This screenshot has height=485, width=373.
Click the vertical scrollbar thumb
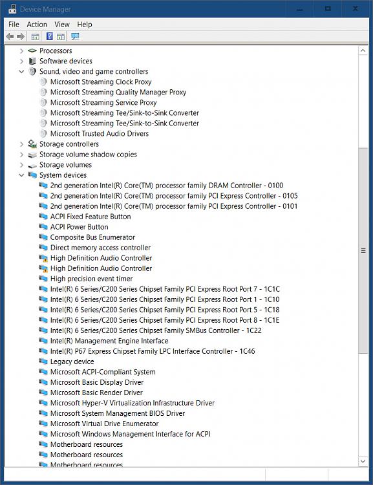[363, 250]
